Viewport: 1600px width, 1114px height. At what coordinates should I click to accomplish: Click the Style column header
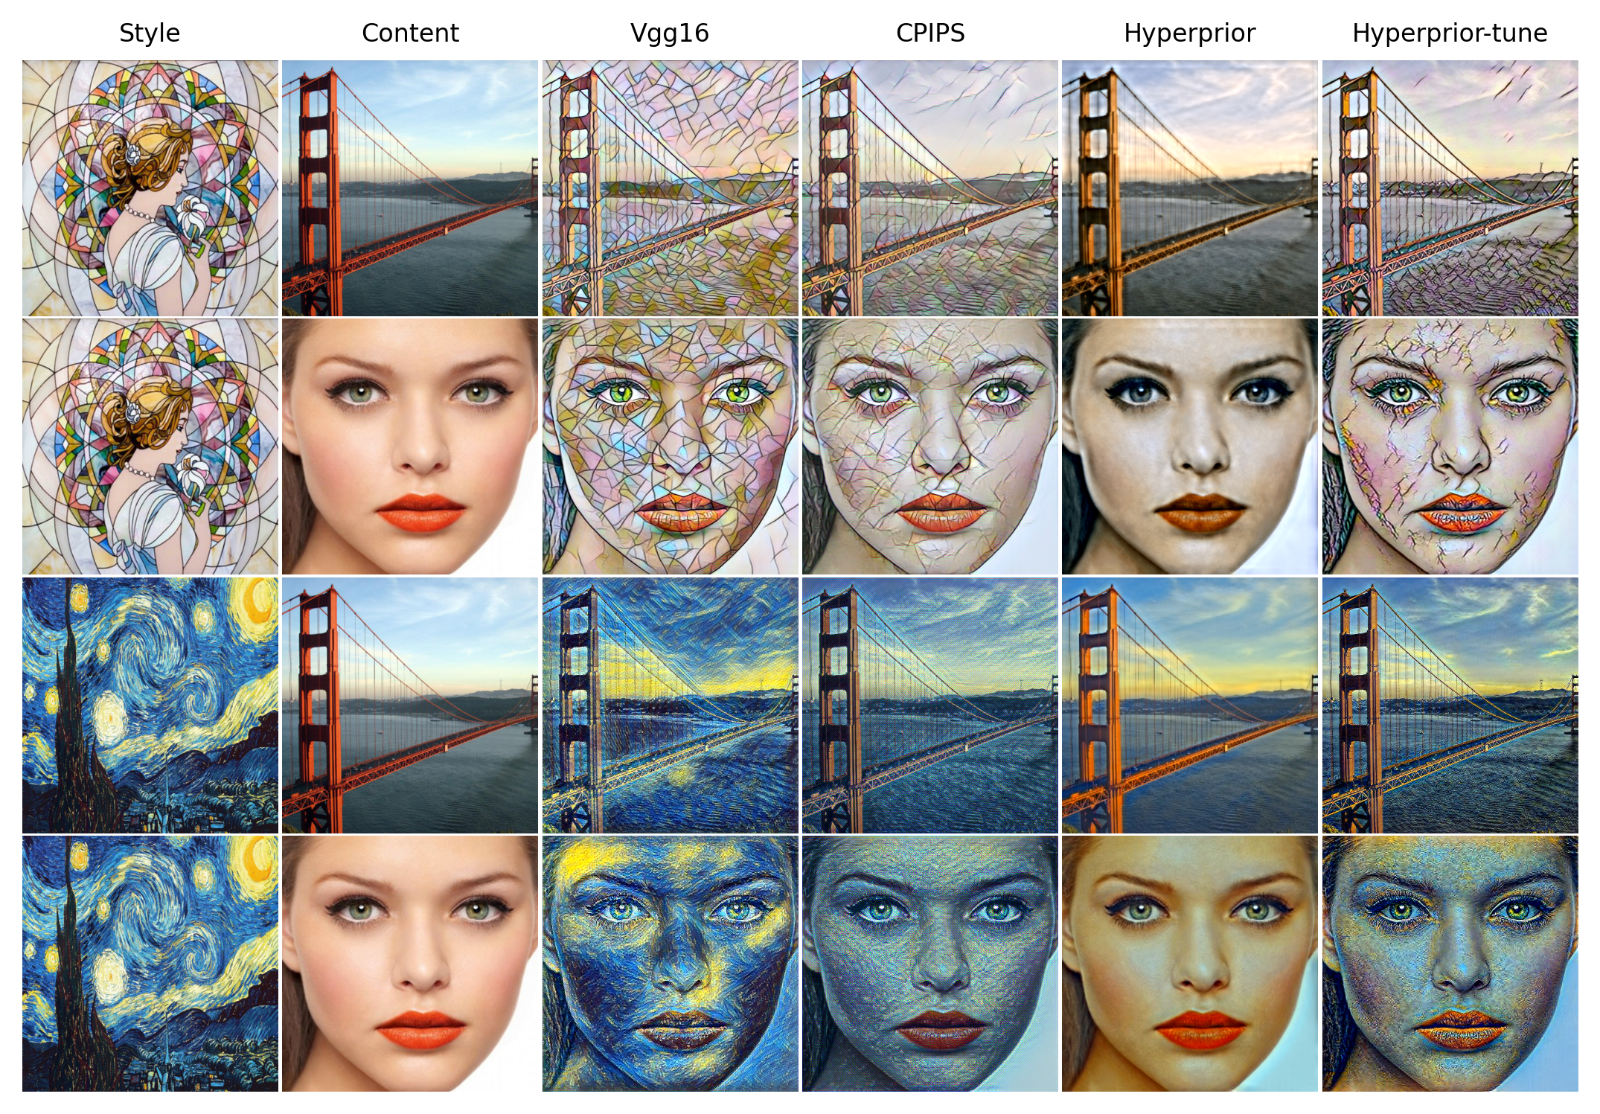click(150, 33)
